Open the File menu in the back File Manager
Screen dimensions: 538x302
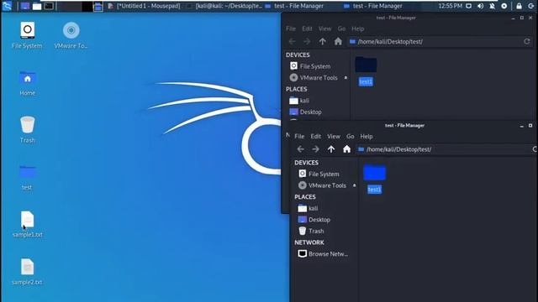[291, 29]
